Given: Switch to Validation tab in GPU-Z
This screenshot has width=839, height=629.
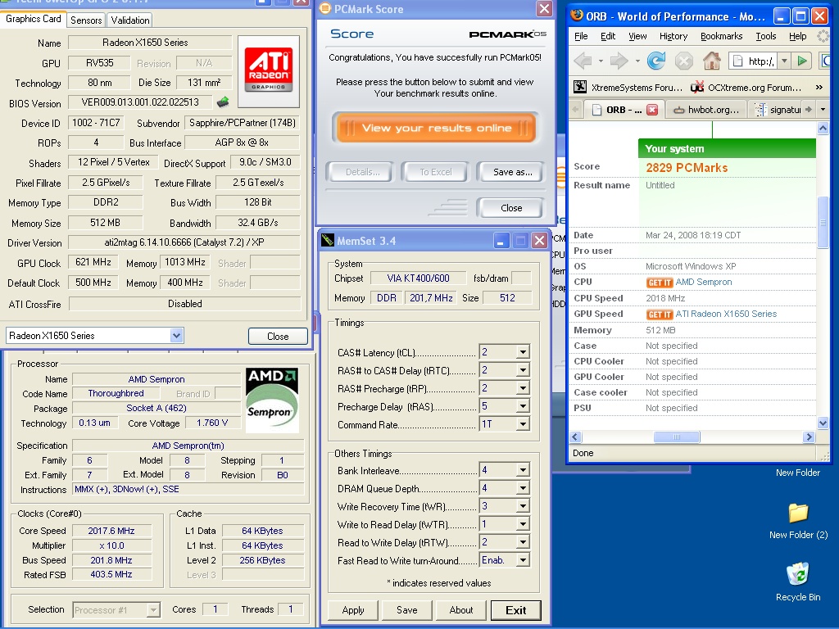Looking at the screenshot, I should (130, 20).
